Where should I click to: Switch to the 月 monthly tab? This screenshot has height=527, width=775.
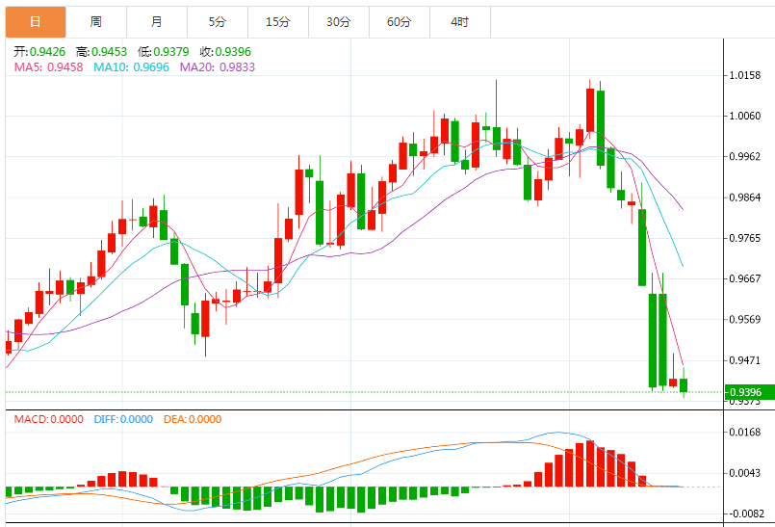pos(157,22)
